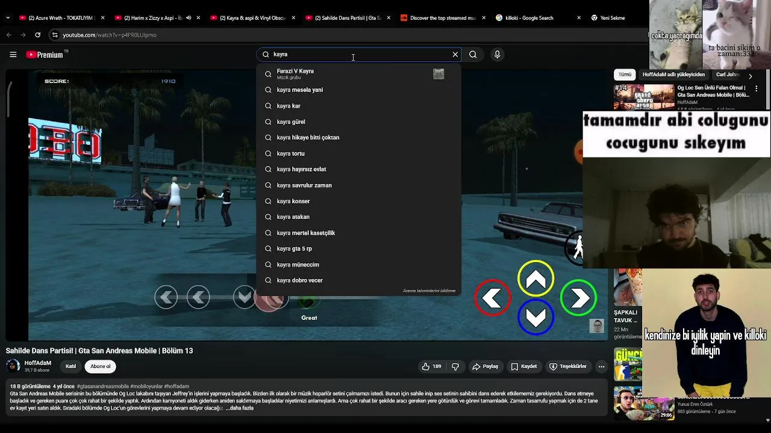Click the search magnifier button
Image resolution: width=771 pixels, height=433 pixels.
473,55
